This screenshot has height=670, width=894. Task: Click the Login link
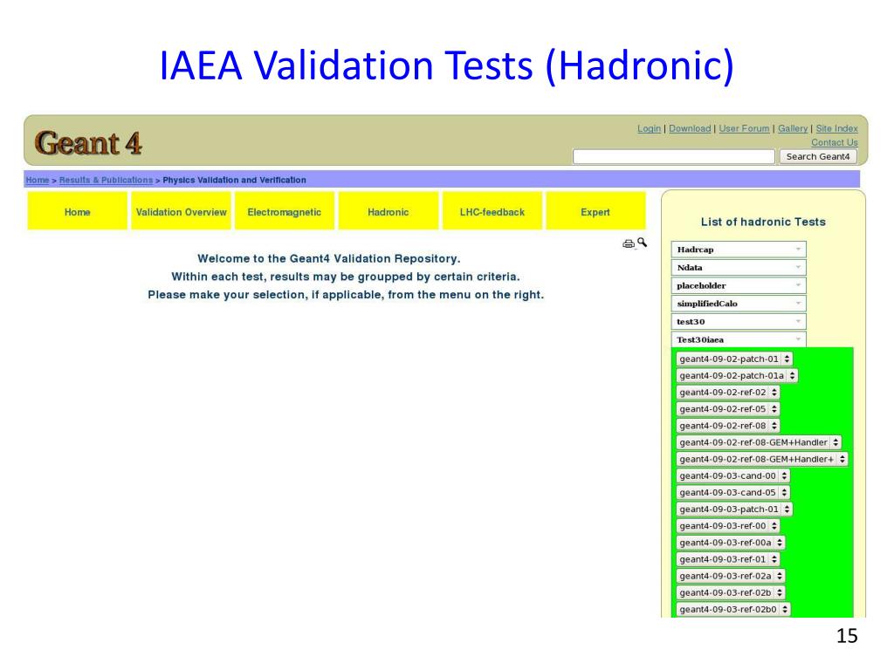point(649,129)
